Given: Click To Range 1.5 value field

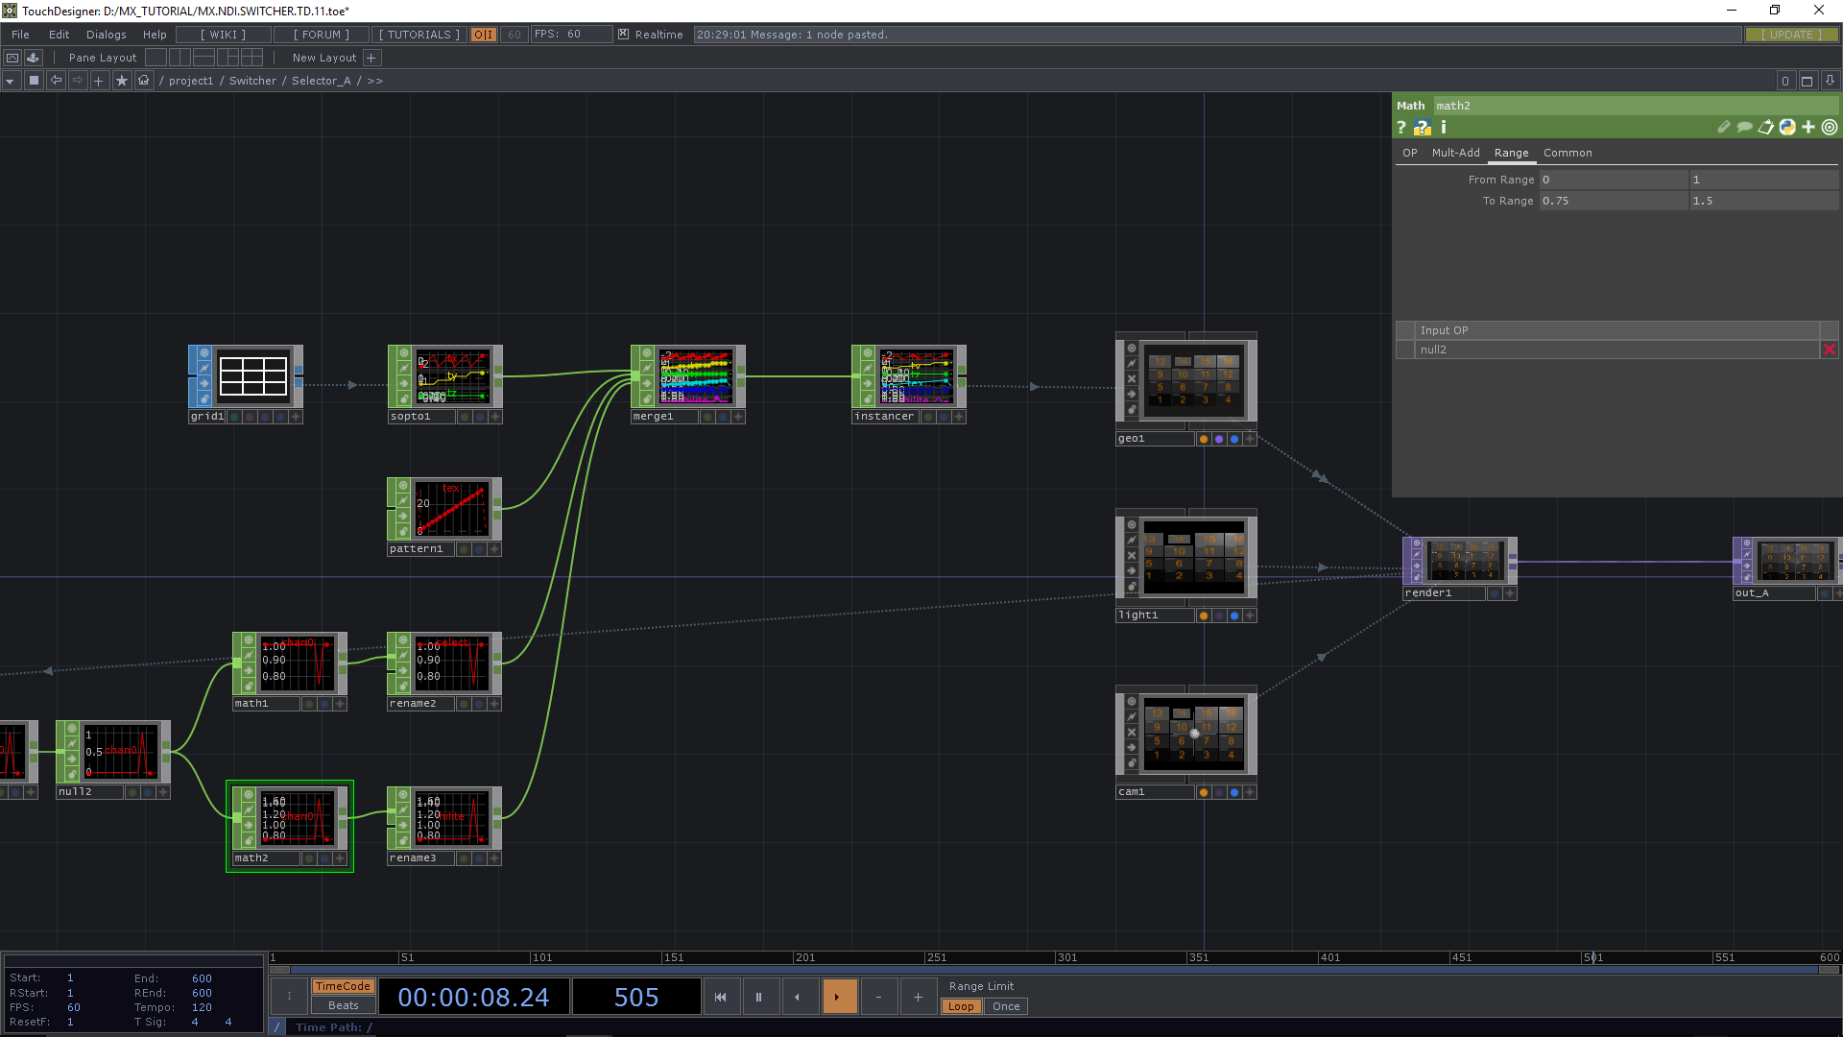Looking at the screenshot, I should 1764,201.
